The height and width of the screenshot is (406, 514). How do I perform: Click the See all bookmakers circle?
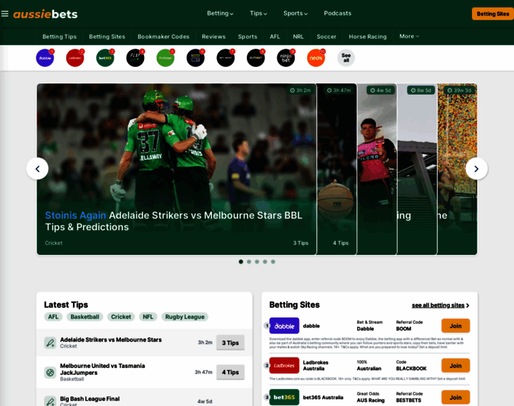346,58
